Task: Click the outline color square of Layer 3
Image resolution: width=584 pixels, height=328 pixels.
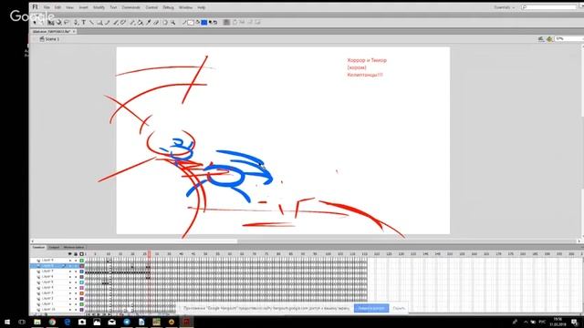Action: 81,293
